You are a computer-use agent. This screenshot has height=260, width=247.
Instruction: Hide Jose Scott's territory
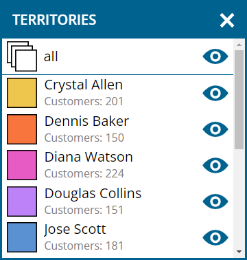tap(215, 237)
